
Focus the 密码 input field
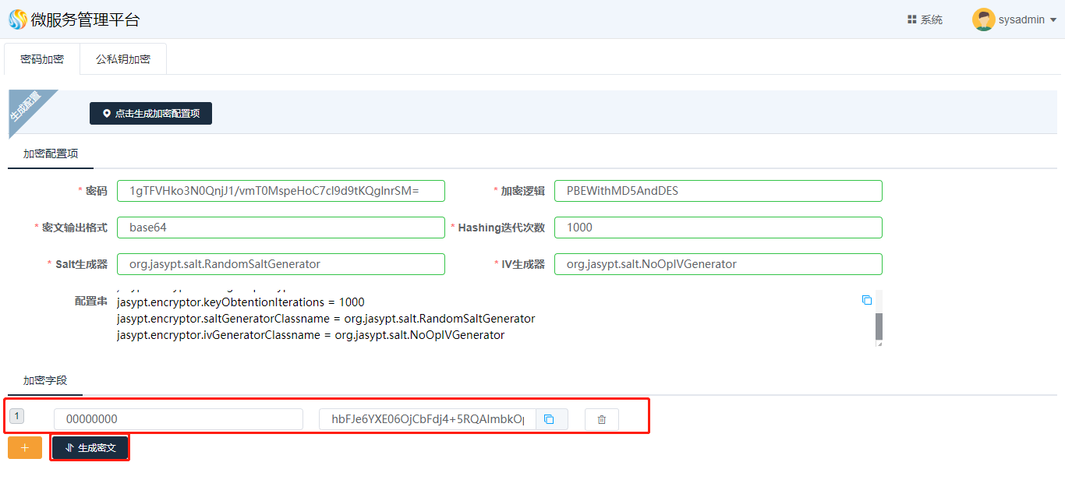point(281,191)
